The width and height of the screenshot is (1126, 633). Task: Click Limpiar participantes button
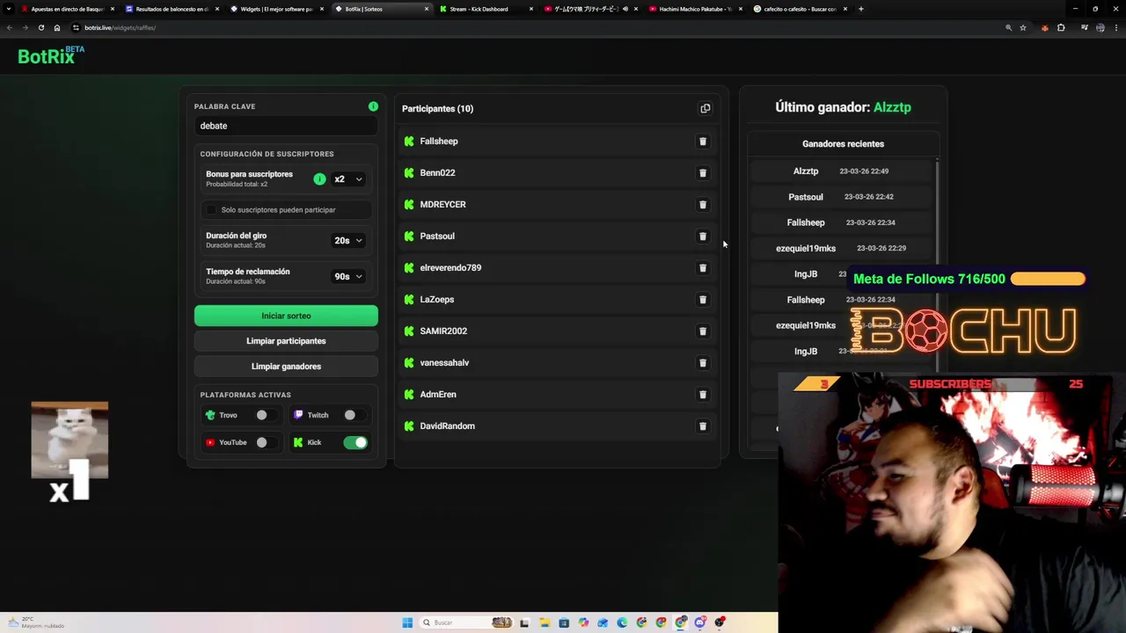[286, 341]
